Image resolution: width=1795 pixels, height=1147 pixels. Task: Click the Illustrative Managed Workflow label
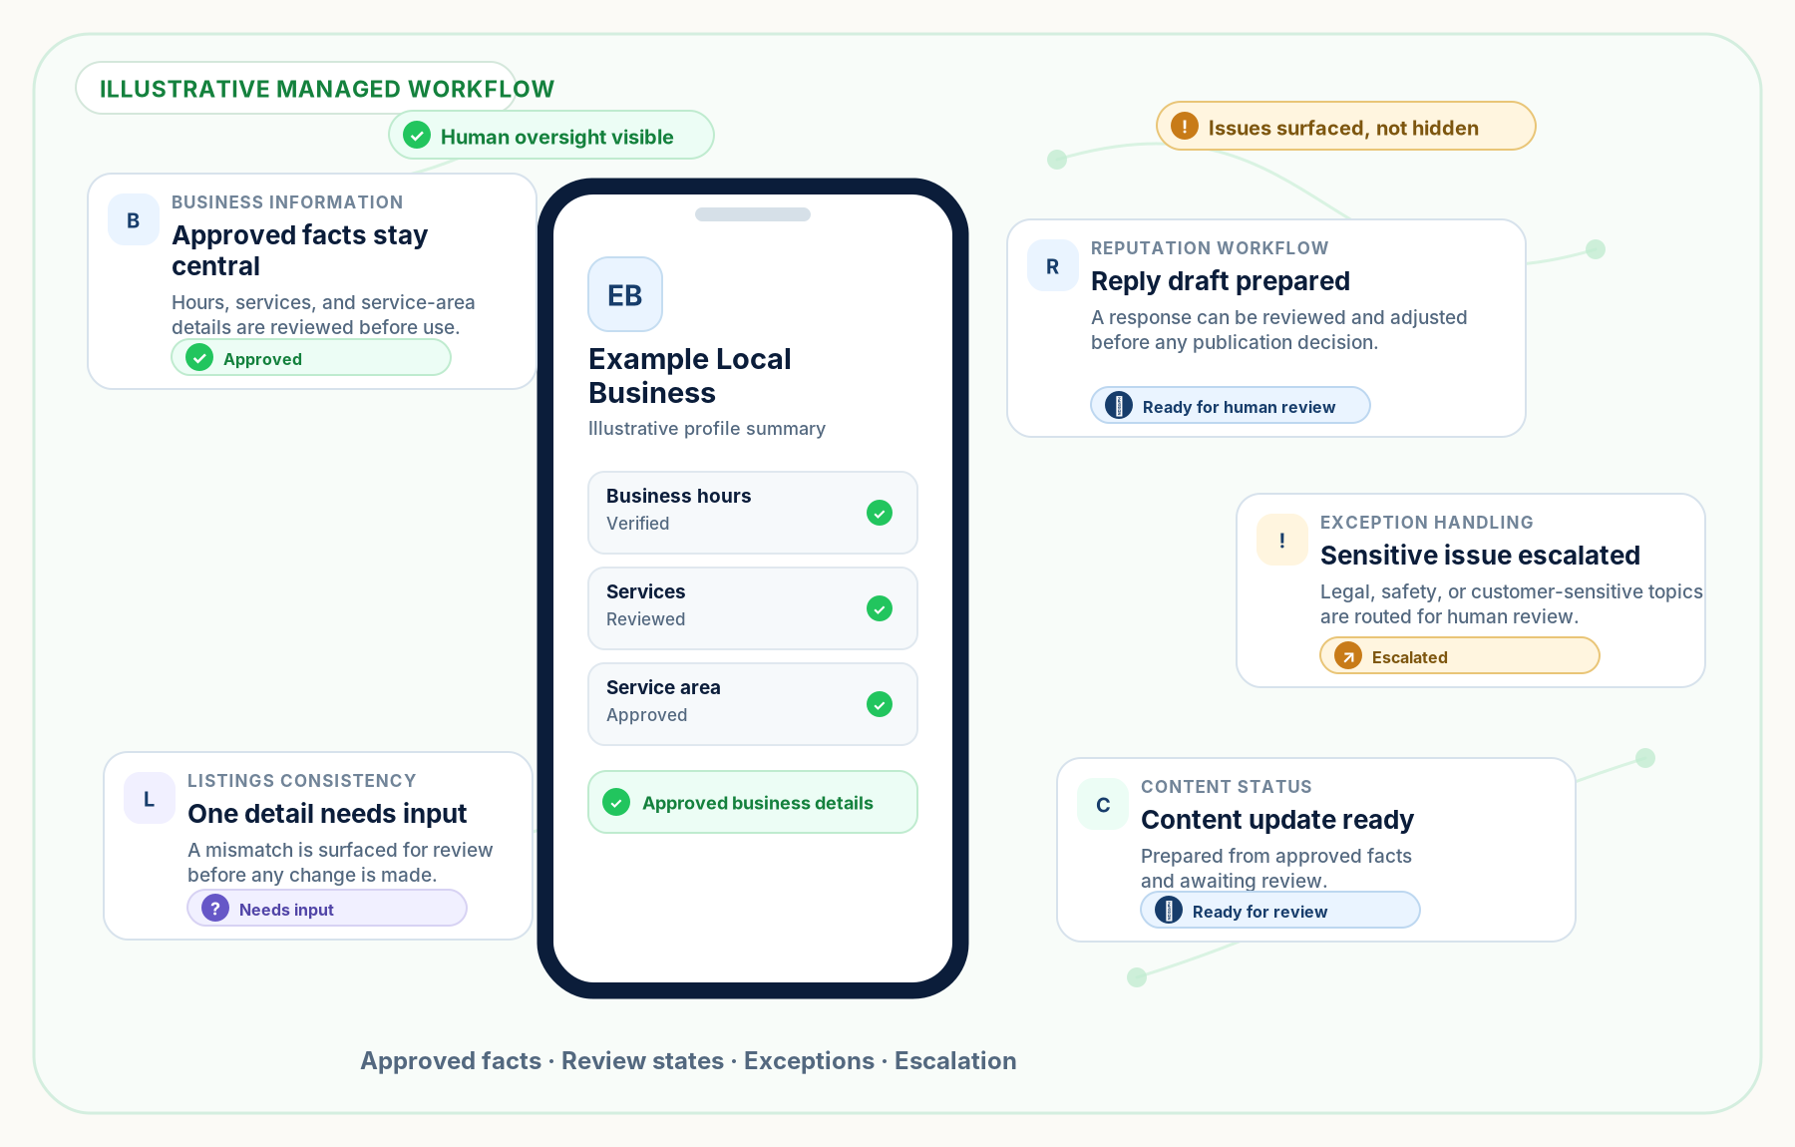pos(327,89)
